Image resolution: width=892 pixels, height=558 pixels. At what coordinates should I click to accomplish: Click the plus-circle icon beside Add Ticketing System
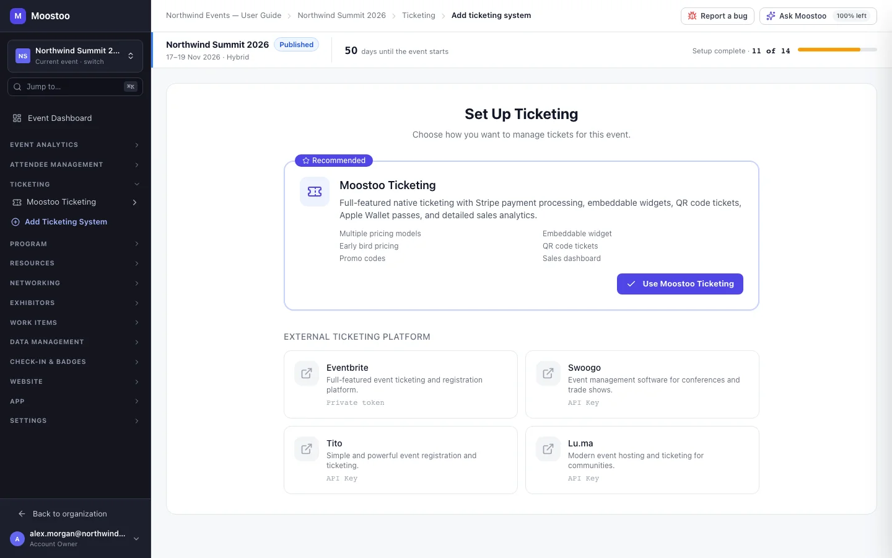(x=15, y=222)
